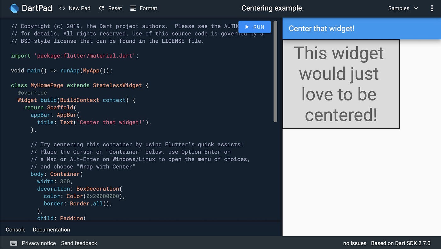The image size is (441, 249).
Task: Click the RUN button
Action: (254, 27)
